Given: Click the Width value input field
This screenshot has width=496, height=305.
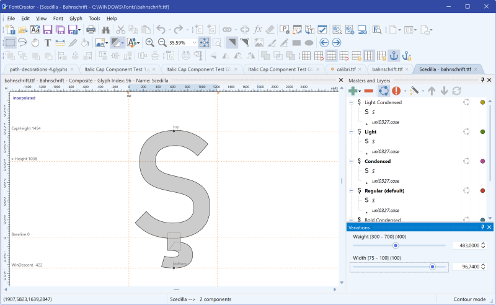Looking at the screenshot, I should (x=466, y=267).
